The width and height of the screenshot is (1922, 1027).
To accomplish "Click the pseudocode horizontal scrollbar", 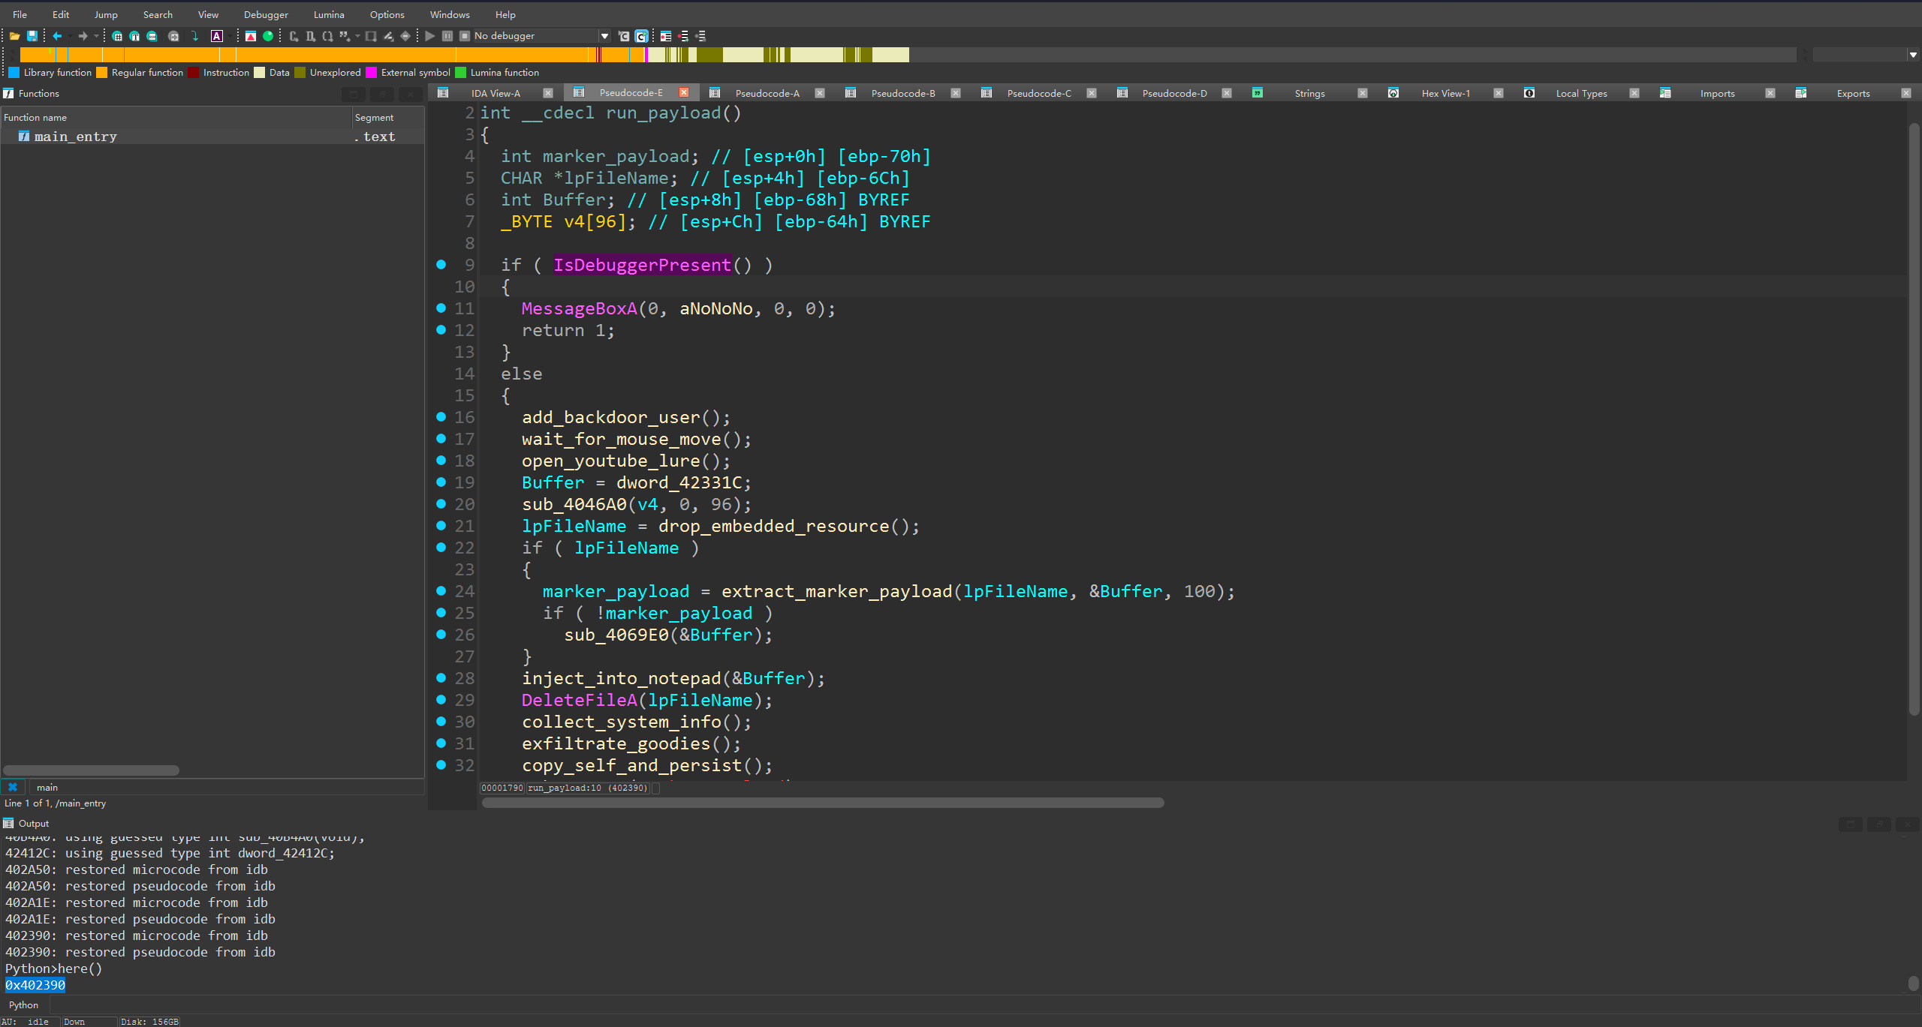I will pyautogui.click(x=822, y=803).
